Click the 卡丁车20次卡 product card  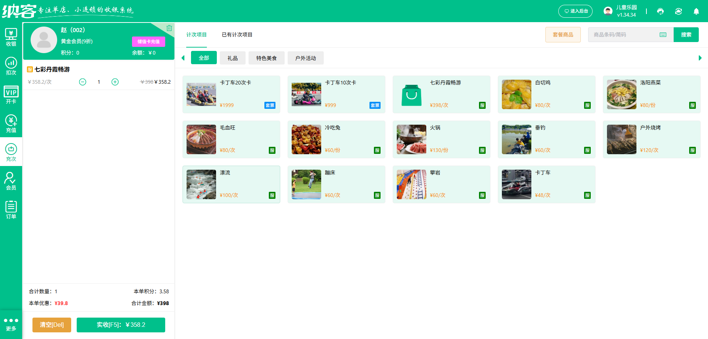pos(231,94)
